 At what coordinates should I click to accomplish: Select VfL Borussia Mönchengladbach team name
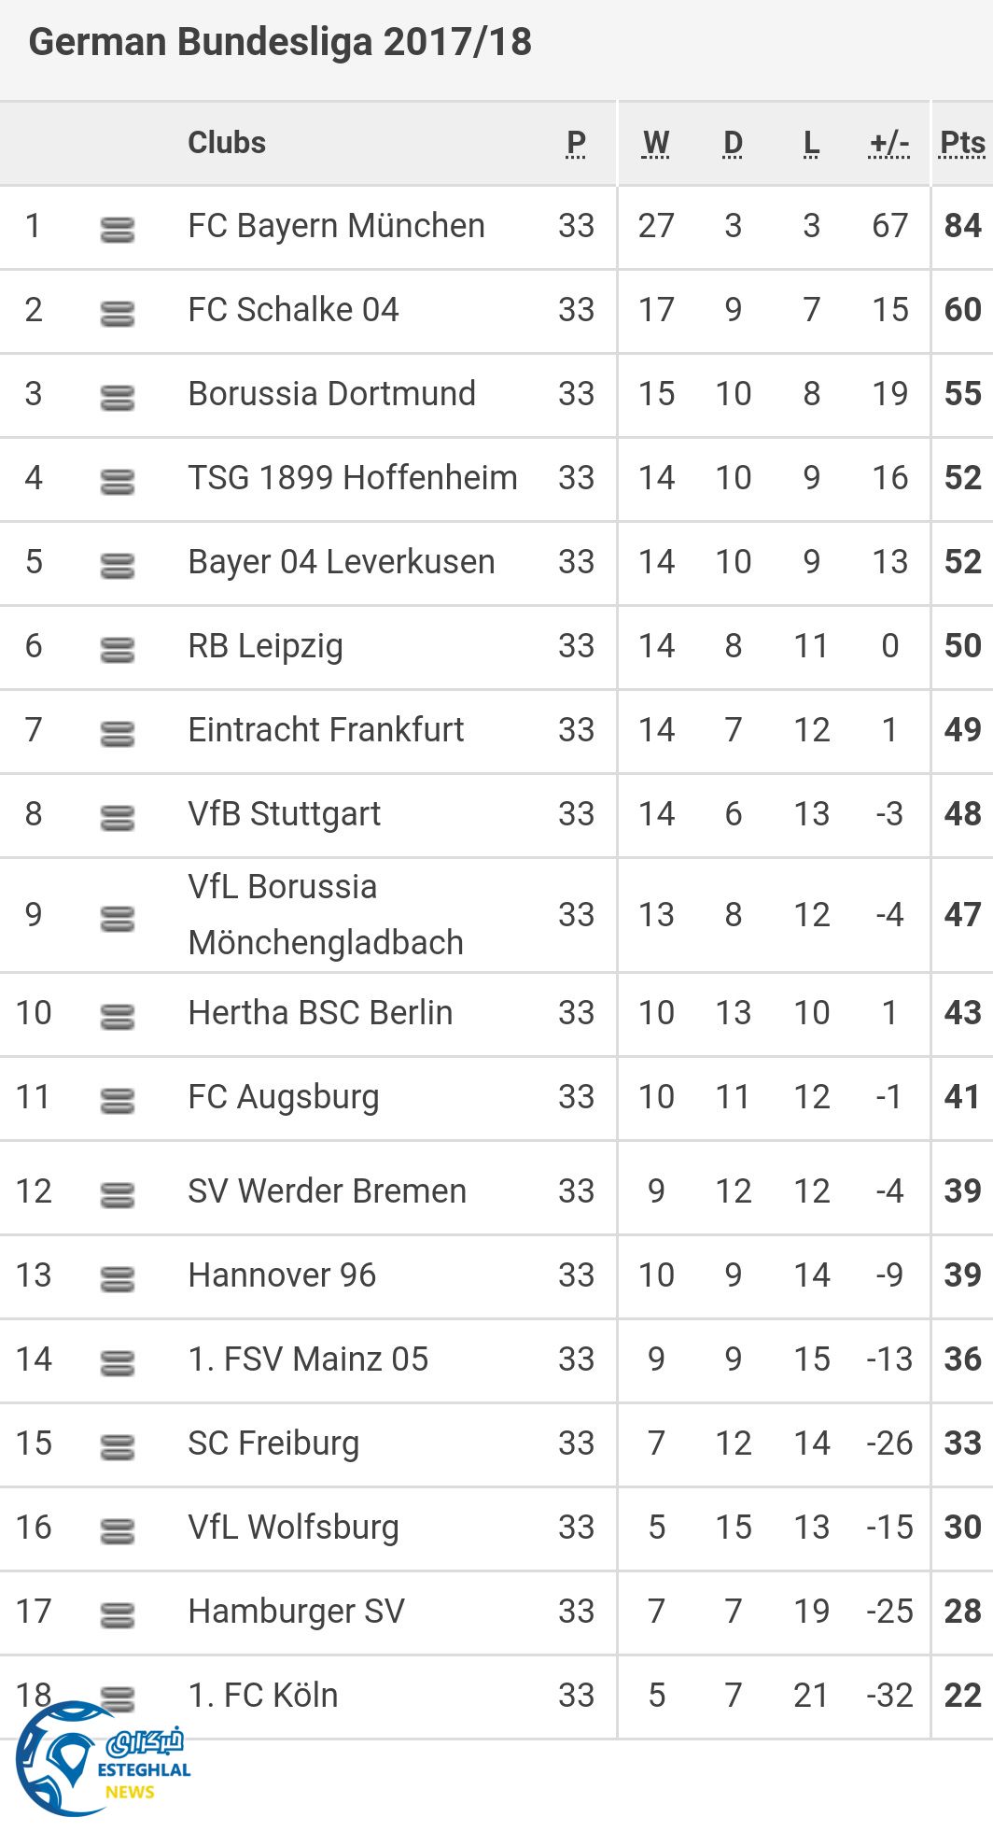click(x=326, y=915)
